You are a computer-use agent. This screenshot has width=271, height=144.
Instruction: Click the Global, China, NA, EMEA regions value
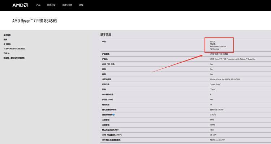pos(225,80)
